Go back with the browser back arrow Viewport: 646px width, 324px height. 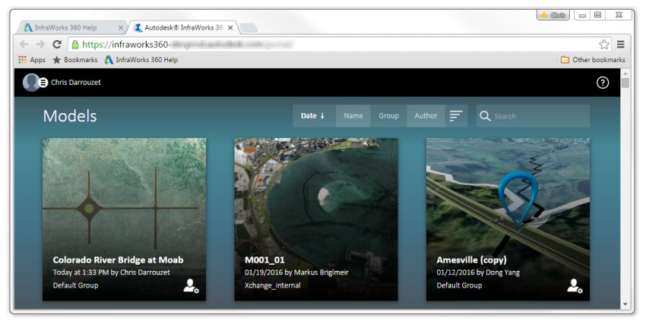point(24,44)
